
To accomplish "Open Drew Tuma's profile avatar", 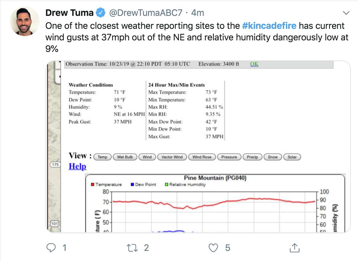I will pyautogui.click(x=25, y=21).
